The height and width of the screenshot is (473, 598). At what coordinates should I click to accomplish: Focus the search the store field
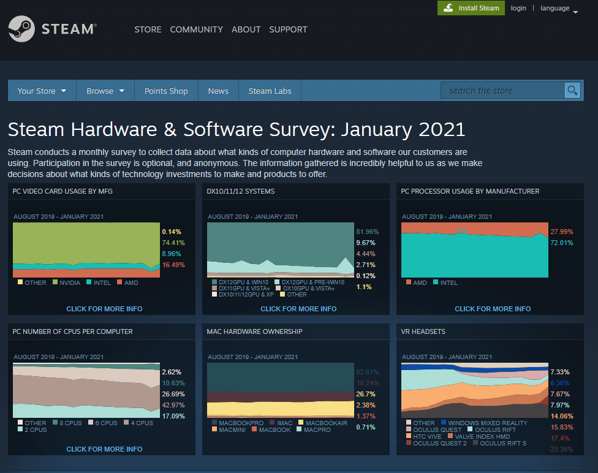[502, 91]
